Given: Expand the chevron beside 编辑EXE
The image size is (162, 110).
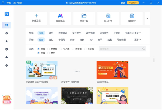Looking at the screenshot, I should click(x=147, y=18).
